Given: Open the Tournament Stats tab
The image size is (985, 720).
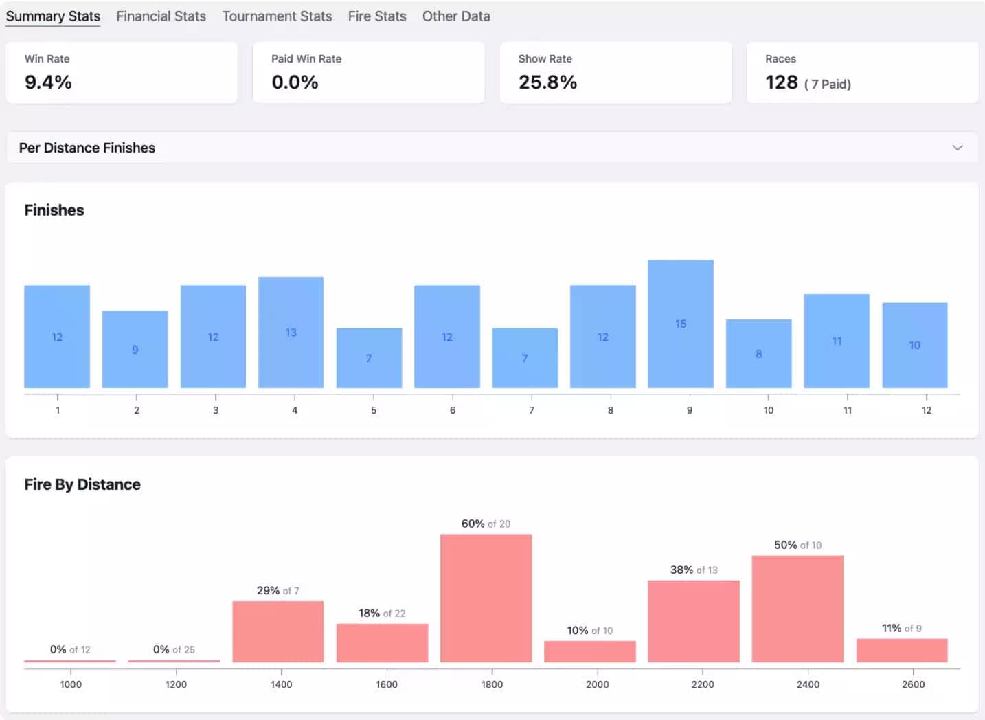Looking at the screenshot, I should pyautogui.click(x=277, y=16).
